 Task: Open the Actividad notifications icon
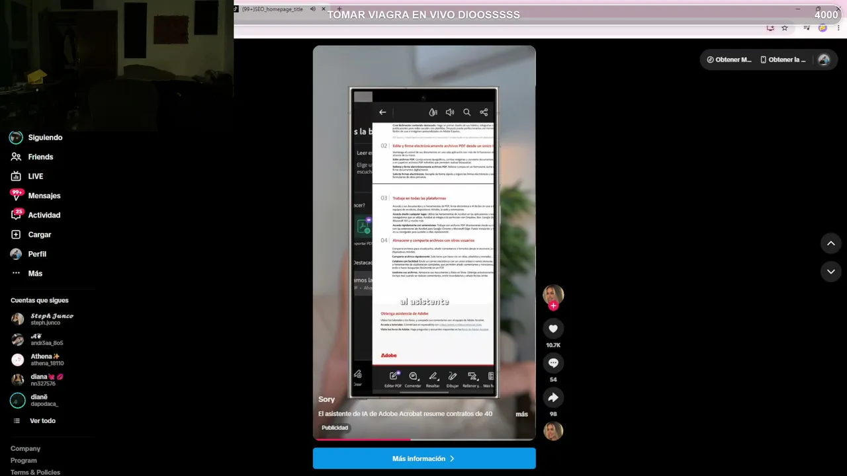point(16,215)
